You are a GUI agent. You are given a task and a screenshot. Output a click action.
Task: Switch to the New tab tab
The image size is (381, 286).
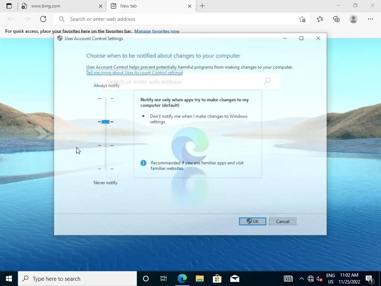[151, 6]
